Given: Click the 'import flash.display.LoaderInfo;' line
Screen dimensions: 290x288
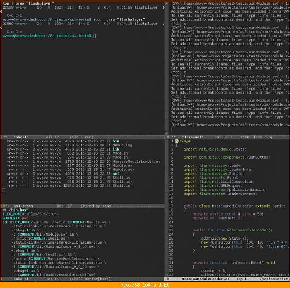Looking at the screenshot, I should pos(218,170).
